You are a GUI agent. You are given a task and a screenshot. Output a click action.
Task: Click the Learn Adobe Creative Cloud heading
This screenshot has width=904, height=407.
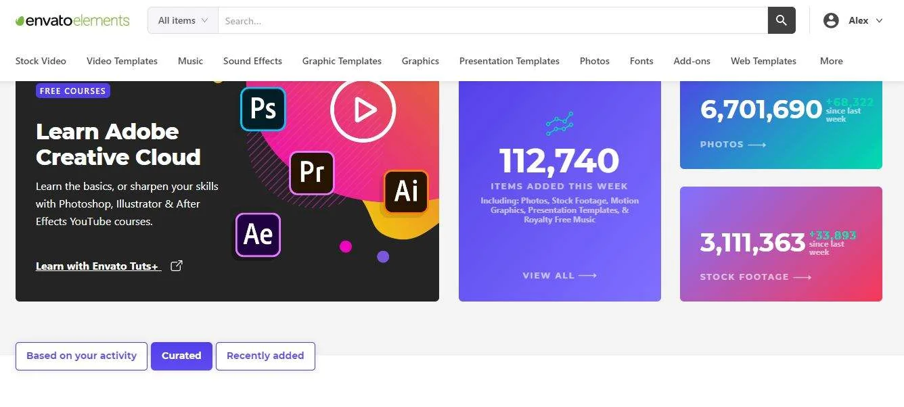tap(118, 144)
